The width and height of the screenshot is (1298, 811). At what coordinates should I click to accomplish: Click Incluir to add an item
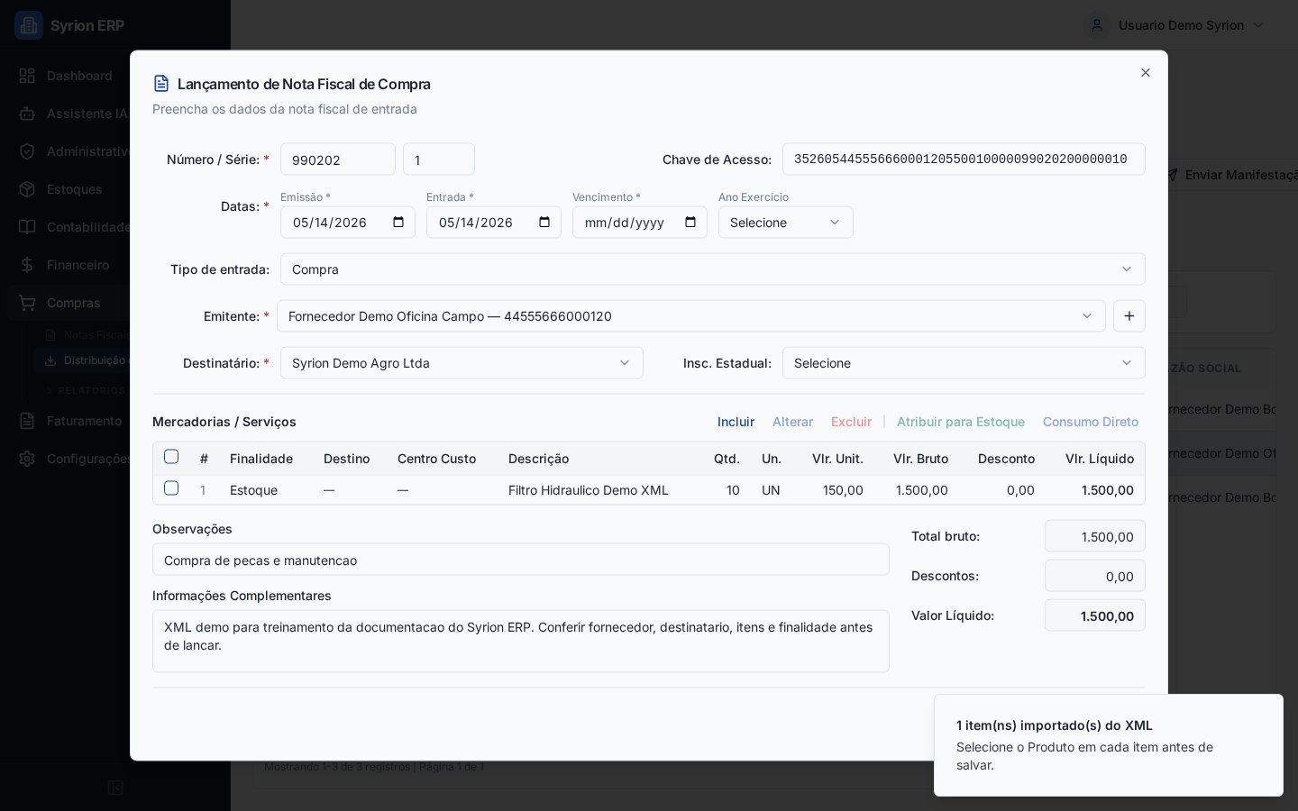[736, 422]
